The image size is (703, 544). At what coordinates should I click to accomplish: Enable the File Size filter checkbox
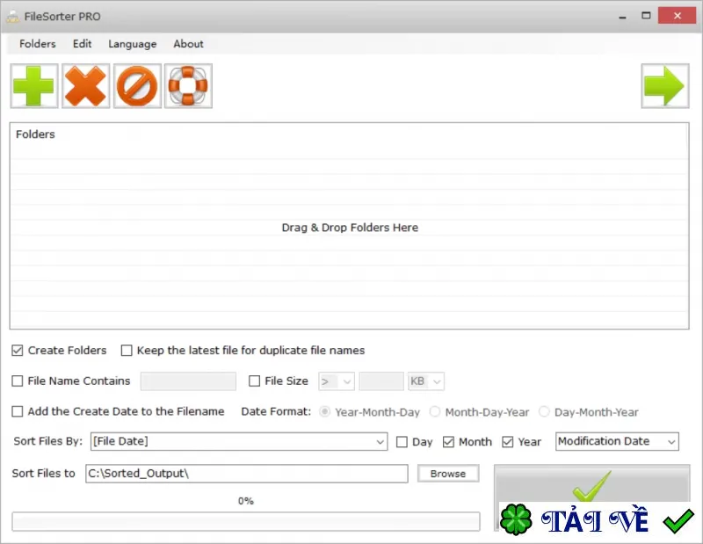(x=254, y=381)
